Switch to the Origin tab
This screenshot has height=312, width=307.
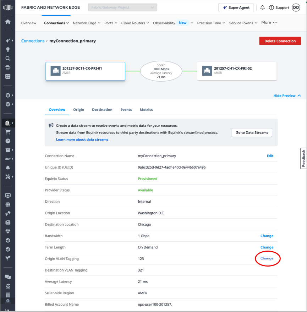tap(78, 110)
